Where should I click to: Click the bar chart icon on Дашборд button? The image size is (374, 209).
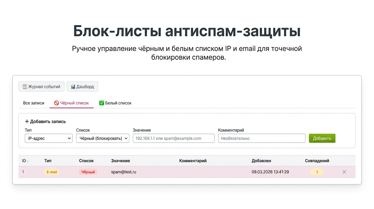[x=73, y=86]
